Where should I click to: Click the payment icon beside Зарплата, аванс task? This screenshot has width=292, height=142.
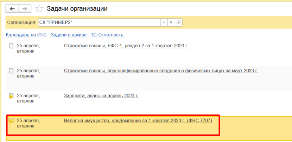pos(11,95)
